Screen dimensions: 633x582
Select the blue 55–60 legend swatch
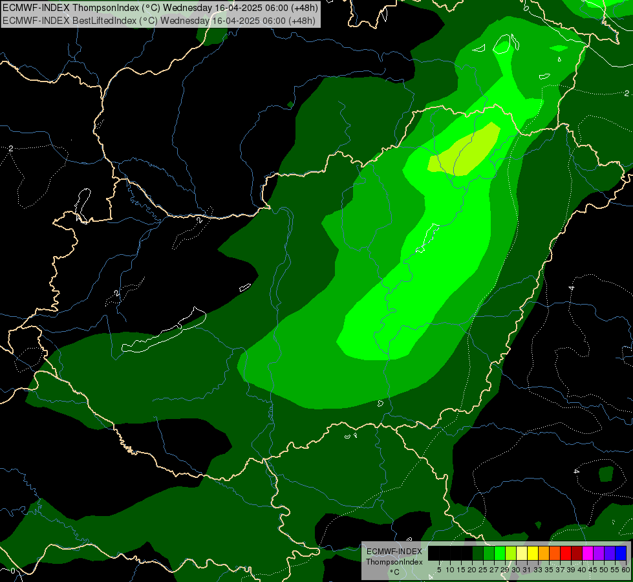(621, 553)
